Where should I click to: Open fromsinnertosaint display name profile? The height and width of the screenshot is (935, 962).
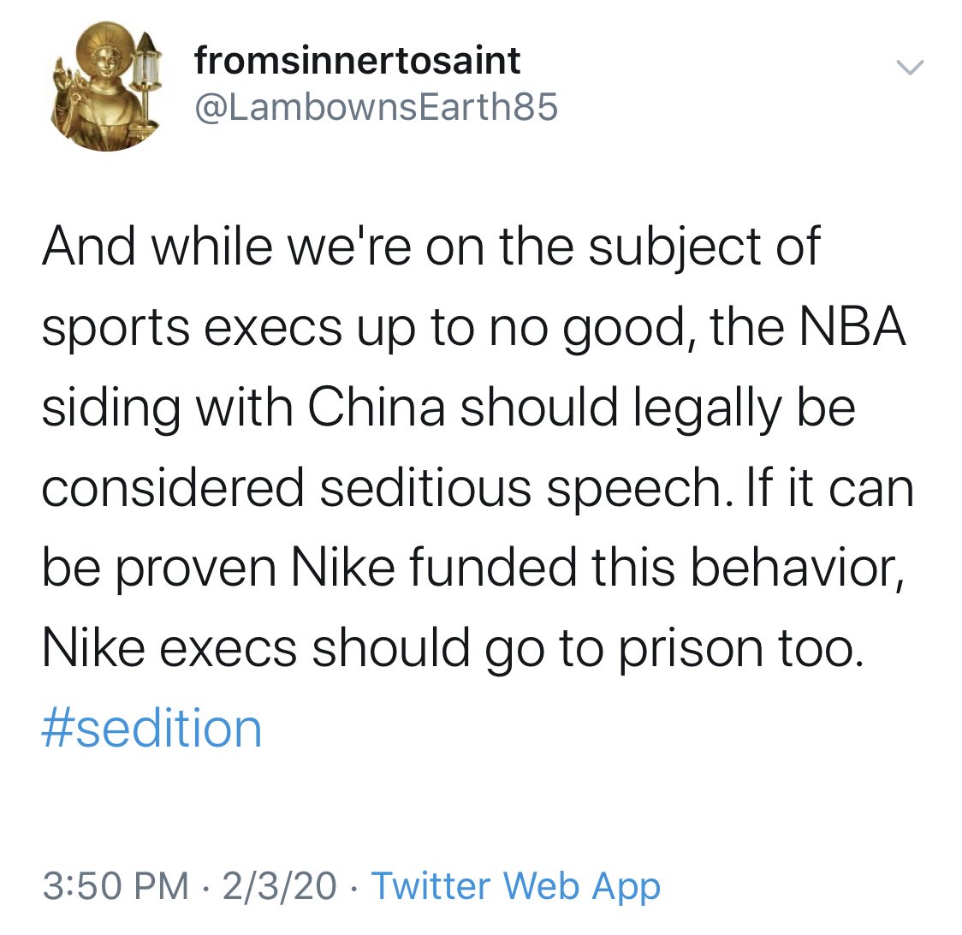point(357,61)
